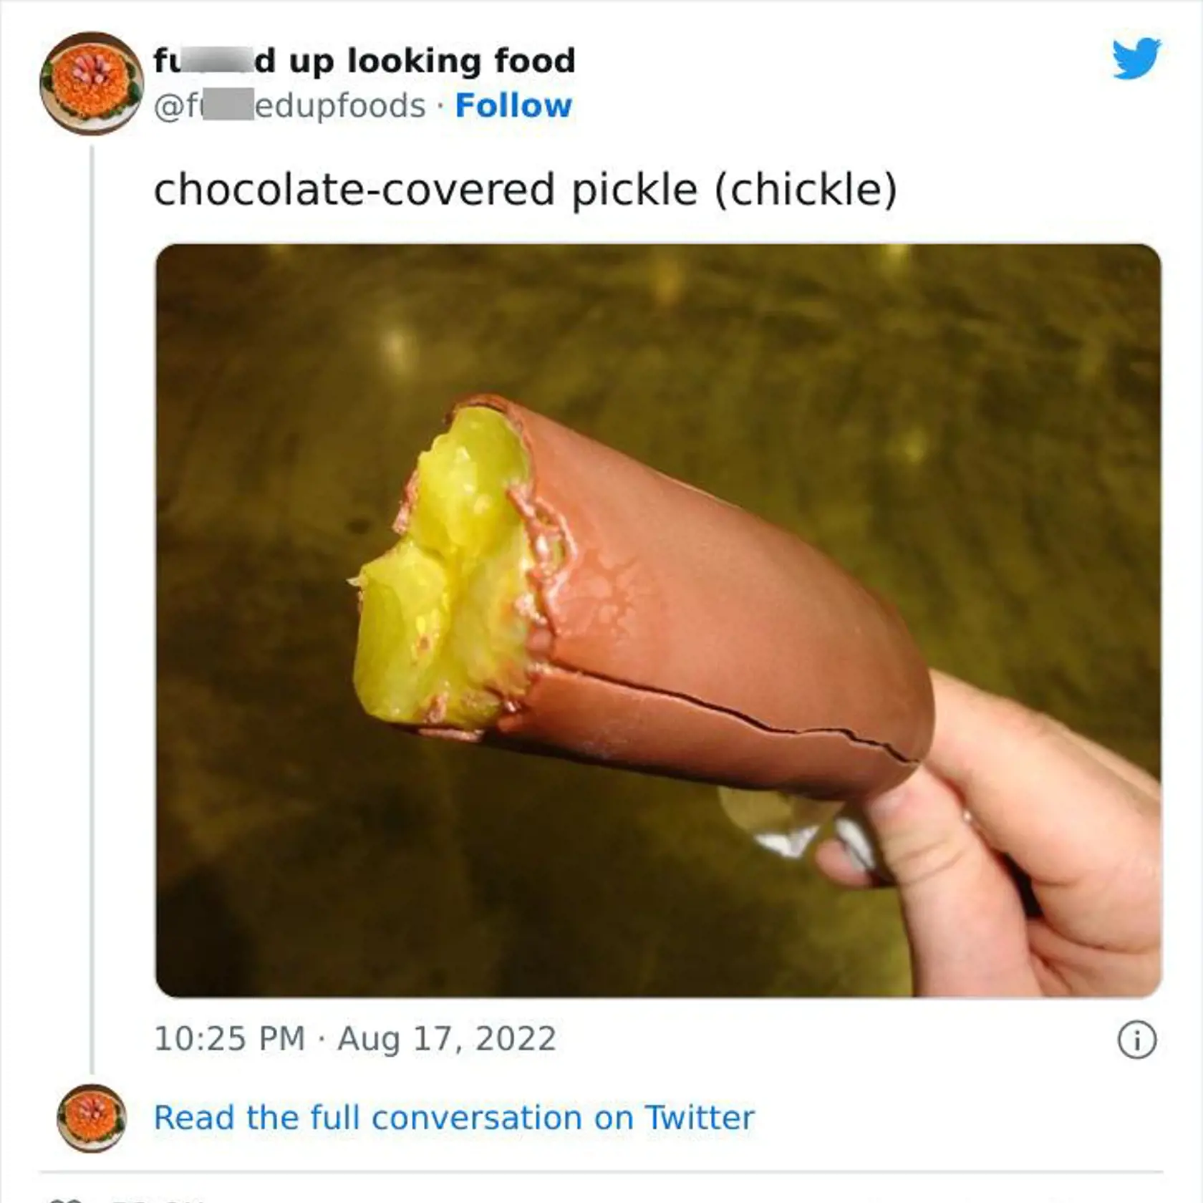Click the bitten green pickle end in photo

pyautogui.click(x=444, y=573)
